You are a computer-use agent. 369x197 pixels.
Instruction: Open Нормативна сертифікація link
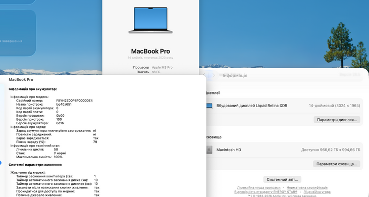click(307, 187)
